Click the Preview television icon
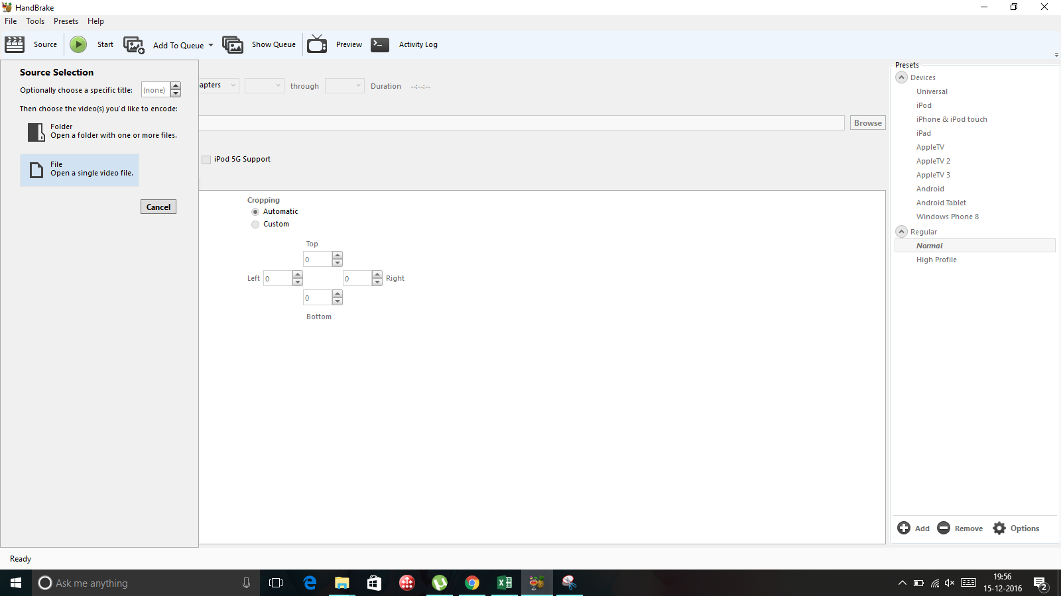Viewport: 1061px width, 596px height. coord(317,44)
